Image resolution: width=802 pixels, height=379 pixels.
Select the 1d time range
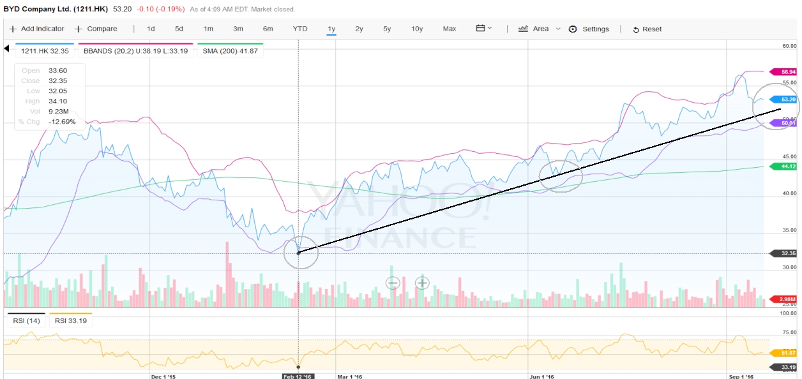coord(151,29)
